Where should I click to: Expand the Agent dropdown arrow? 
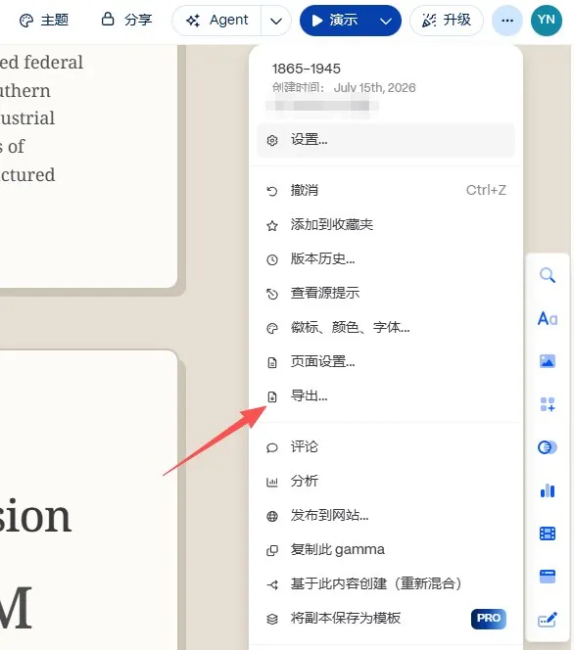click(x=276, y=21)
